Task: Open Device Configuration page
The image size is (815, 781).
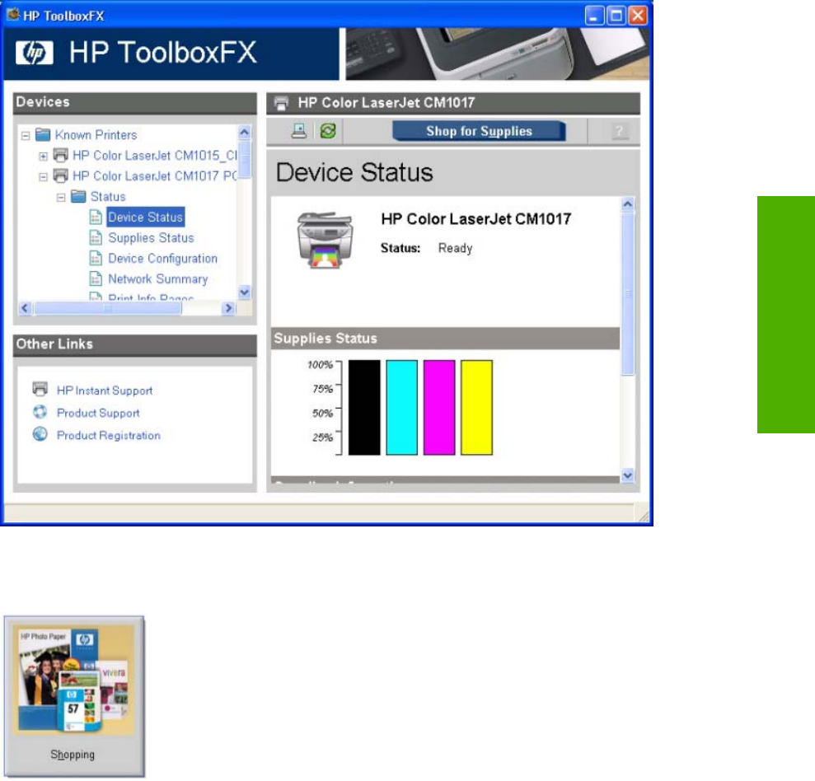Action: pyautogui.click(x=162, y=259)
